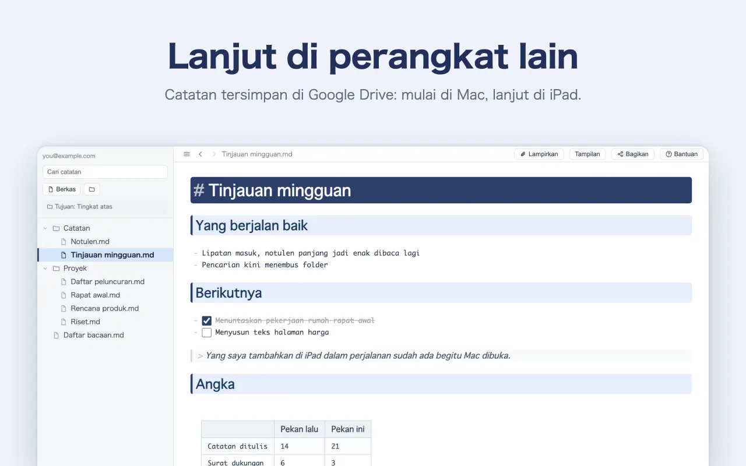Click the quote line about iPad
Viewport: 746px width, 466px height.
click(x=441, y=356)
